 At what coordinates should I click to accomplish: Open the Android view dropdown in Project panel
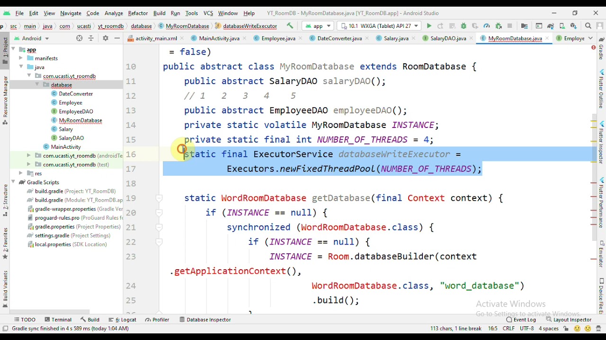(31, 38)
